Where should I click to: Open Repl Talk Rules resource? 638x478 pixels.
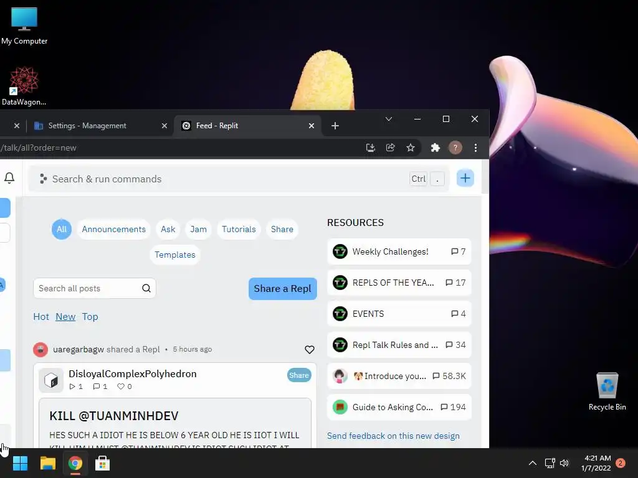[x=399, y=345]
